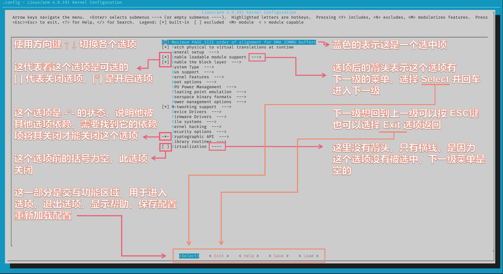Click the Save button

[278, 256]
